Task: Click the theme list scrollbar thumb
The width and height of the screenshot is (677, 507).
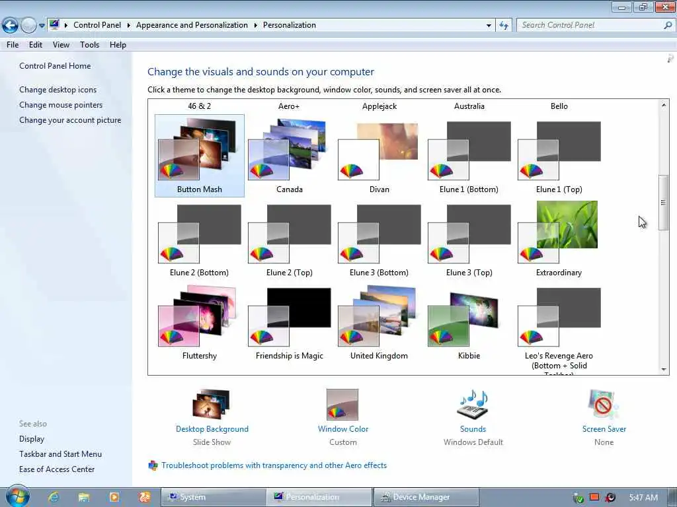Action: coord(664,202)
